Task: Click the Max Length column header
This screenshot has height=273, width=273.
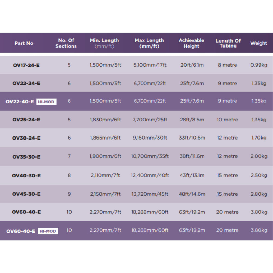Action: click(x=149, y=43)
